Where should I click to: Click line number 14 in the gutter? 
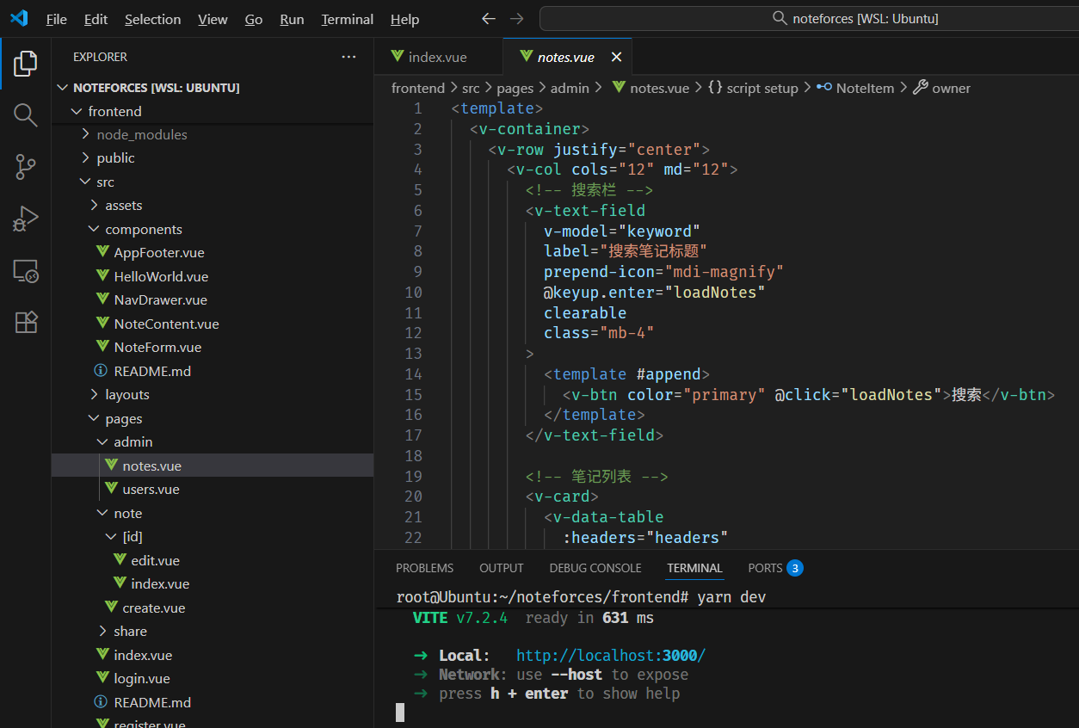(413, 374)
